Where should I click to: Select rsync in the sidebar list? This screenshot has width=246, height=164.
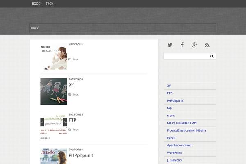[171, 116]
